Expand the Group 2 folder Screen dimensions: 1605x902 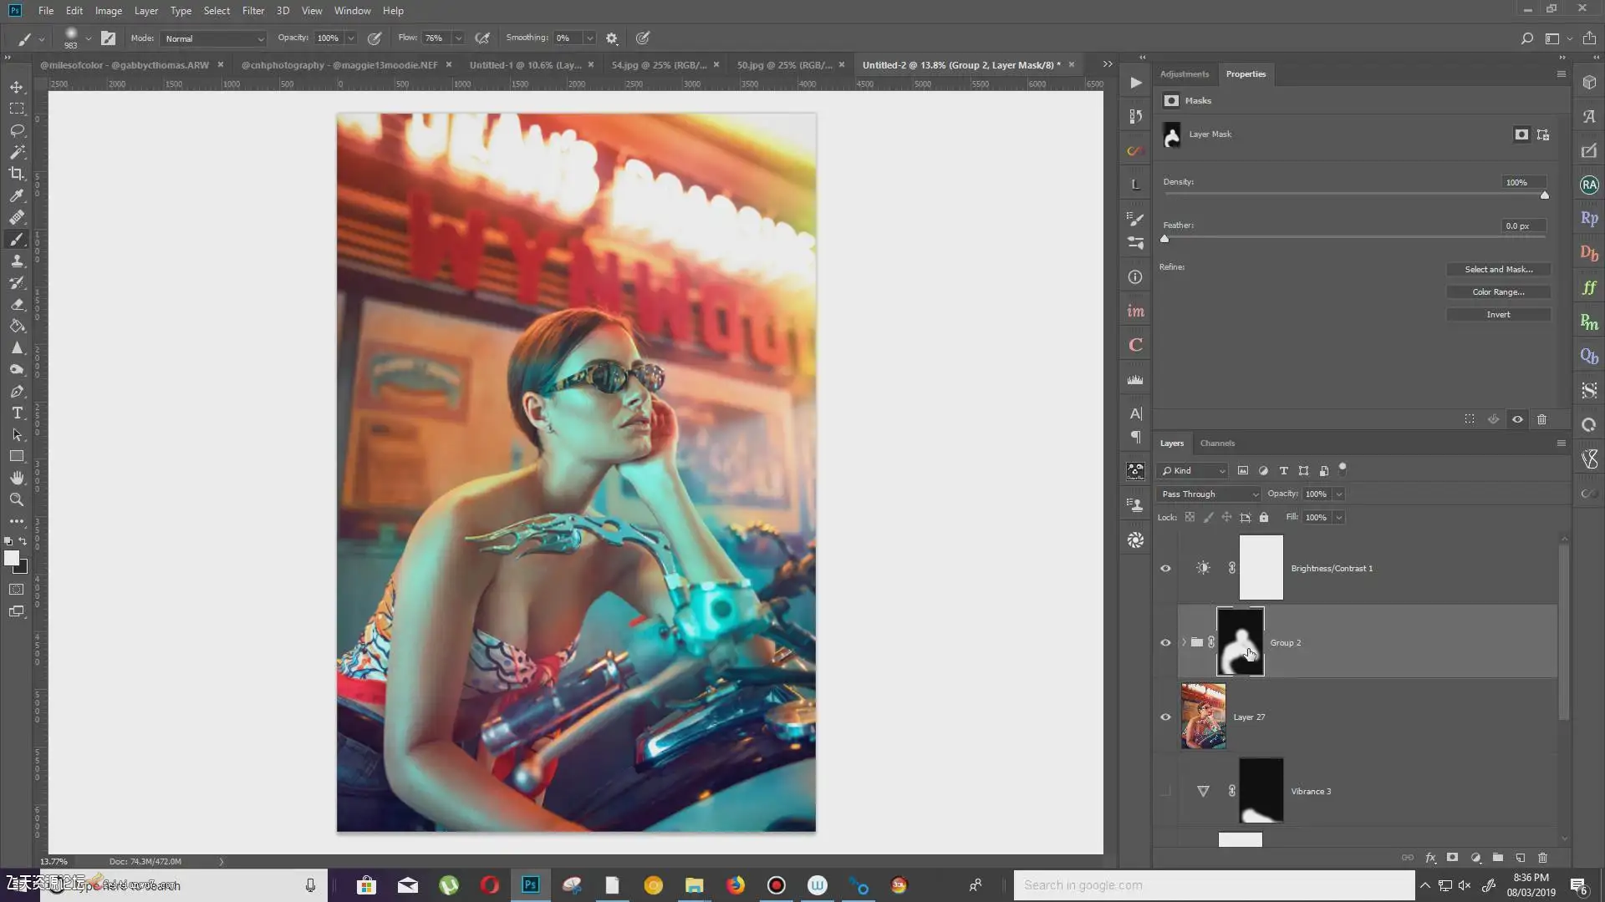(1184, 643)
